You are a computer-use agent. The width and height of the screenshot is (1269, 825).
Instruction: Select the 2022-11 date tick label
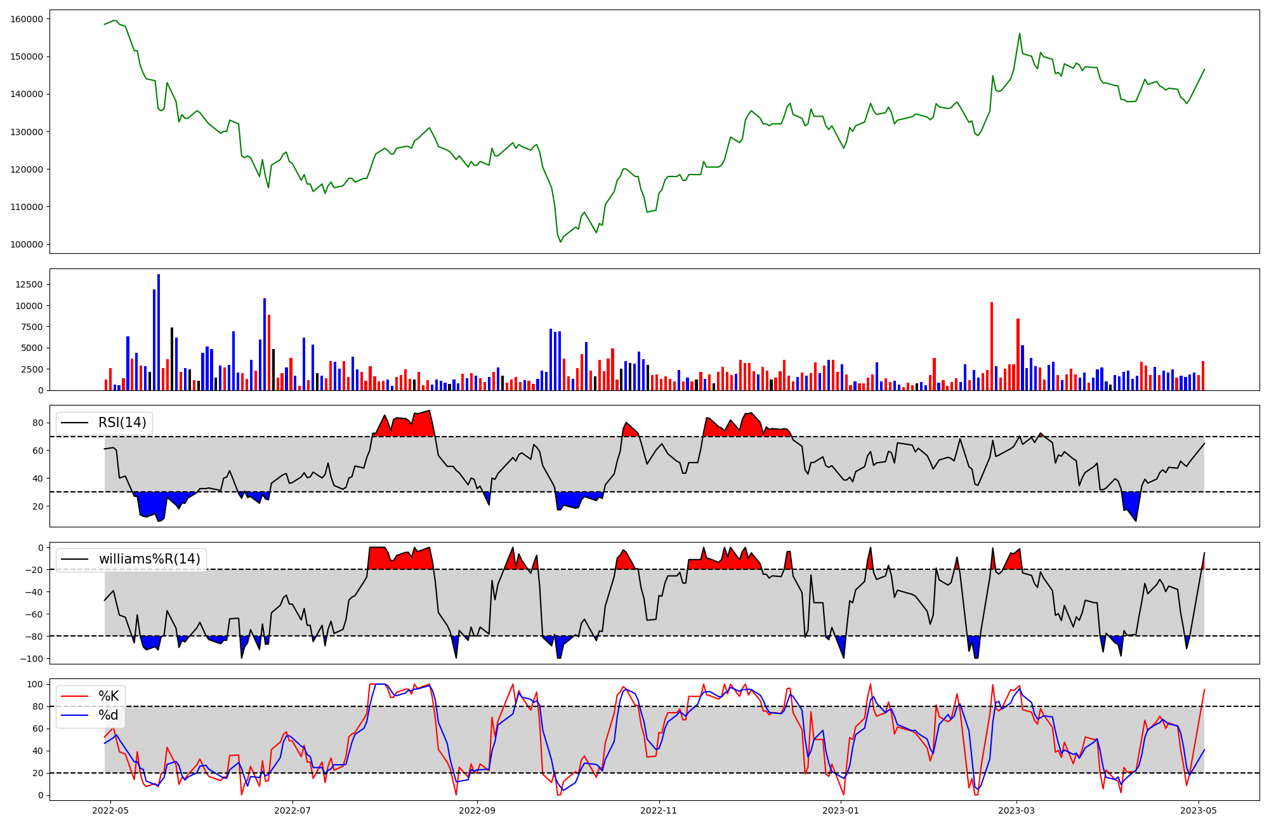pyautogui.click(x=659, y=810)
